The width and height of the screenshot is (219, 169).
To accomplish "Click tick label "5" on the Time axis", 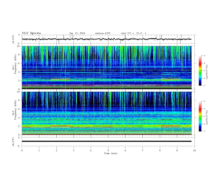I will coord(108,150).
